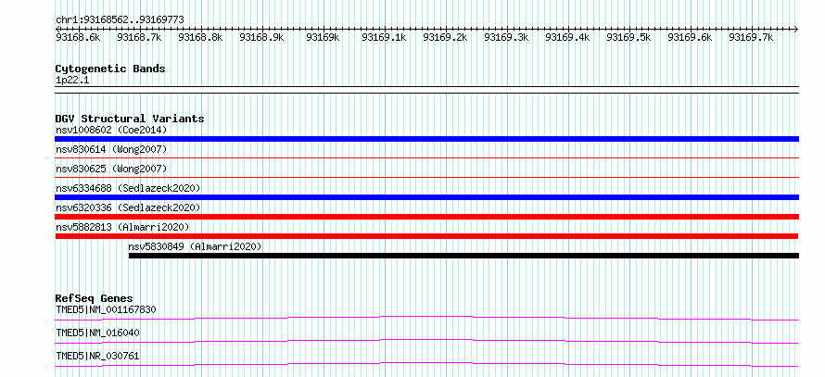Click the black bar of nsv5830849
Viewport: 825px width, 377px height.
pos(463,256)
